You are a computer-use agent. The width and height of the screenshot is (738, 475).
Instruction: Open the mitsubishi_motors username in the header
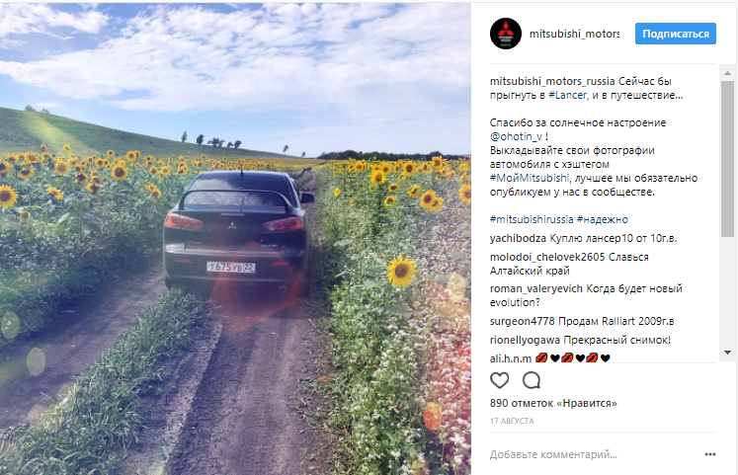click(x=574, y=34)
